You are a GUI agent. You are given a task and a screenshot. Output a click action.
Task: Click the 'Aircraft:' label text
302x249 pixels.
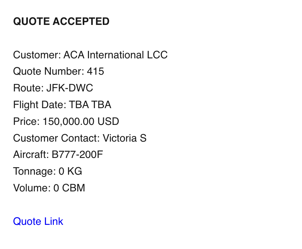coord(31,155)
